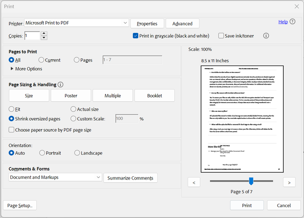This screenshot has height=218, width=304.
Task: Choose the Fit radio option
Action: click(x=11, y=109)
